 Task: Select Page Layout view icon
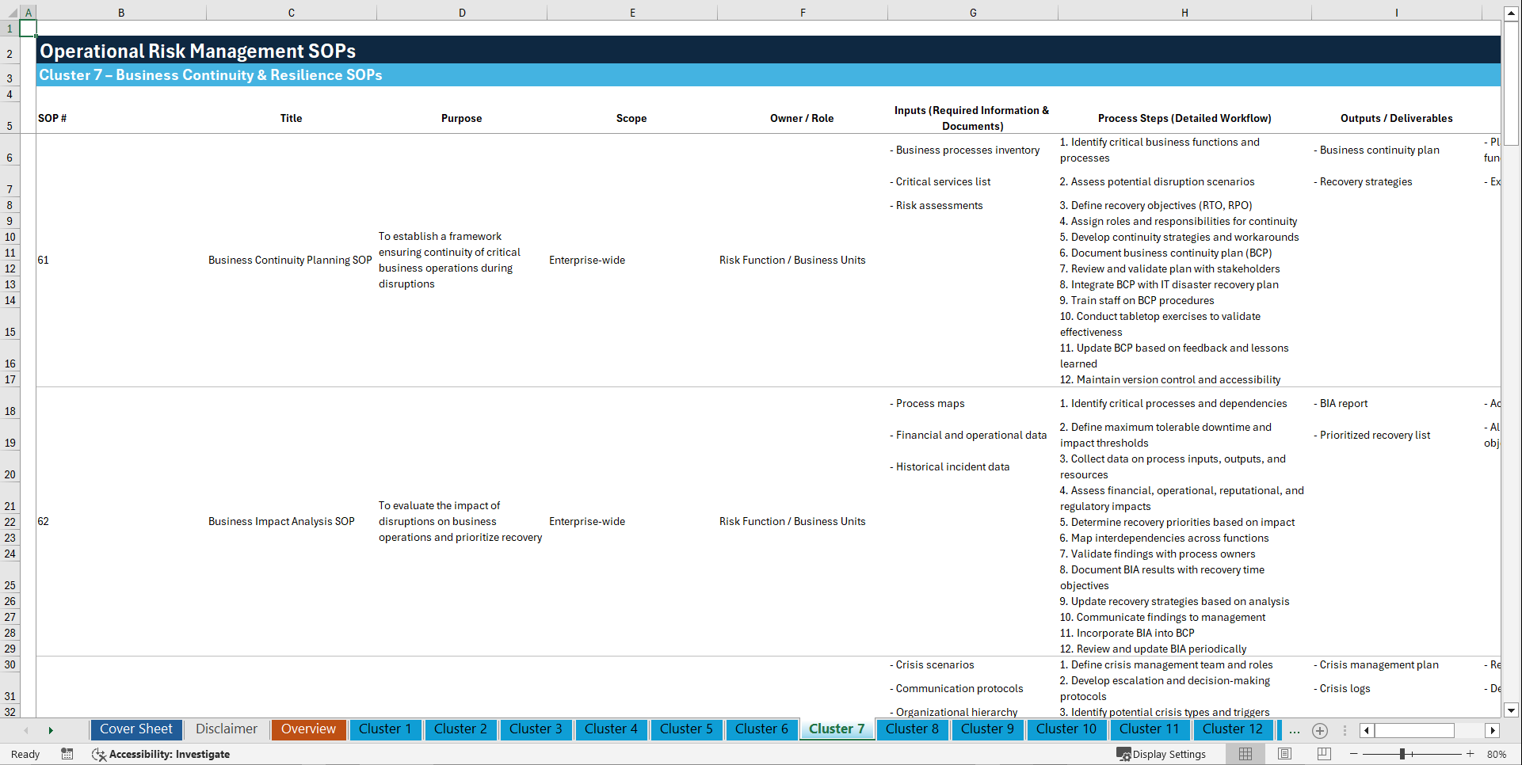pyautogui.click(x=1284, y=754)
